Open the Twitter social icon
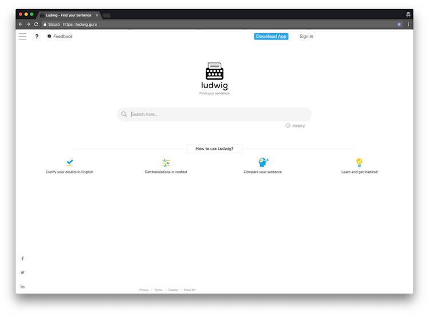Screen dimensions: 429x316 pyautogui.click(x=22, y=272)
